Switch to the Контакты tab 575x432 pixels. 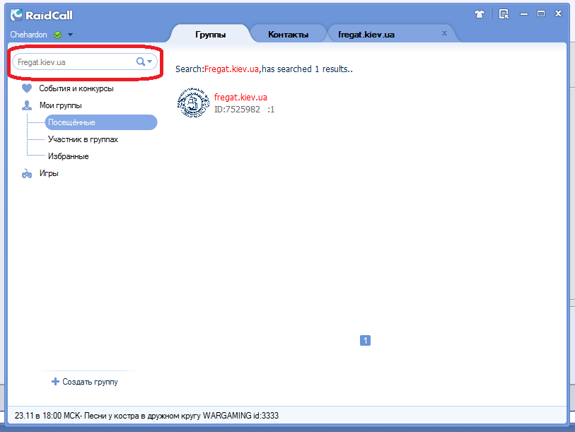[288, 34]
